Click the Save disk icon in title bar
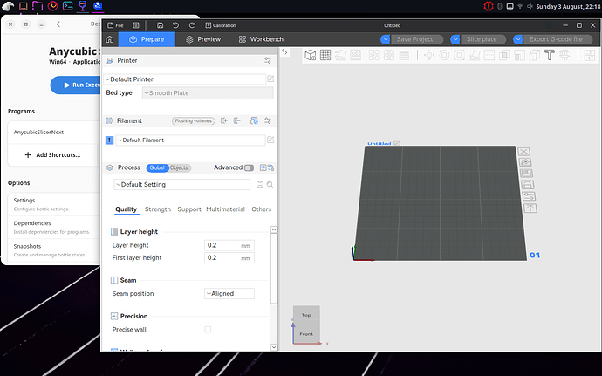Viewport: 602px width, 376px height. tap(161, 25)
